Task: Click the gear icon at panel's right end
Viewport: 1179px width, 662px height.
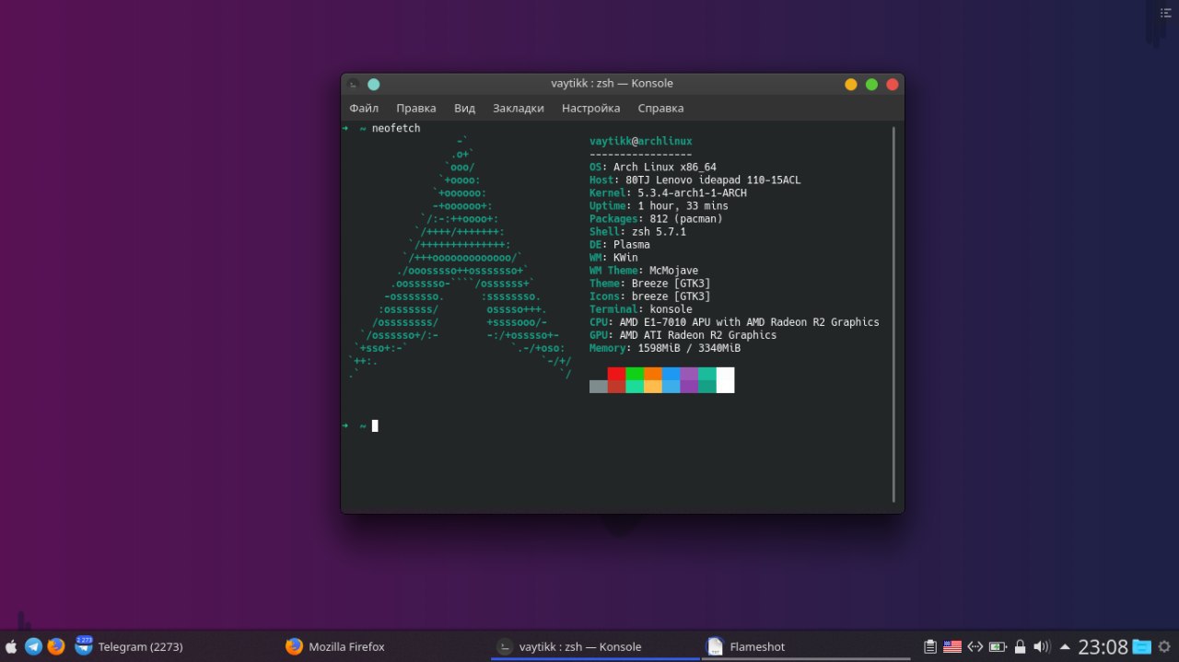Action: pos(1164,646)
